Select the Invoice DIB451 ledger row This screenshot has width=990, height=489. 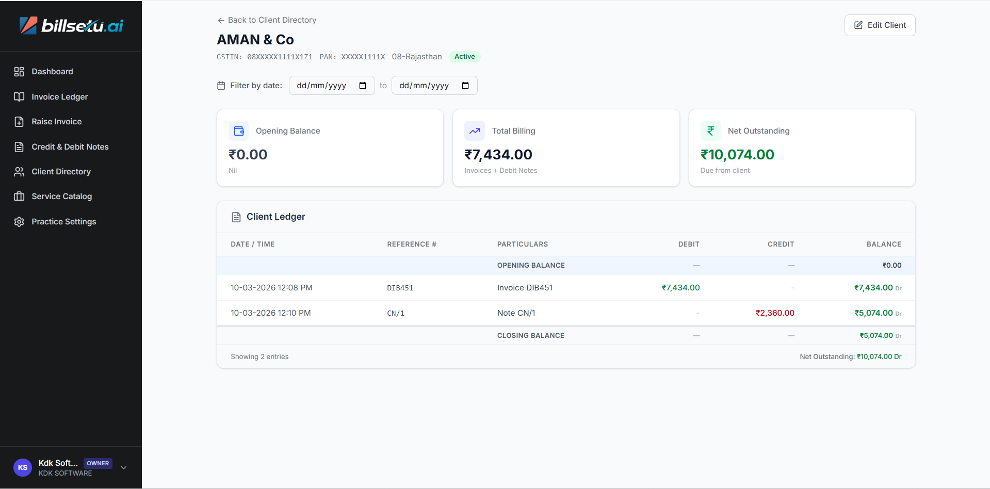point(525,288)
